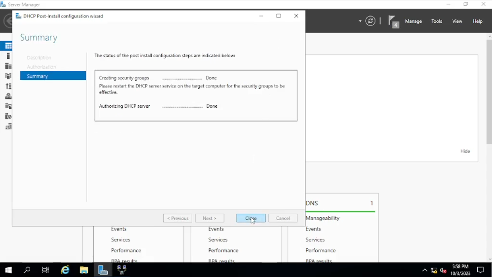The width and height of the screenshot is (492, 277).
Task: Open the Action Center notification icon
Action: click(480, 270)
